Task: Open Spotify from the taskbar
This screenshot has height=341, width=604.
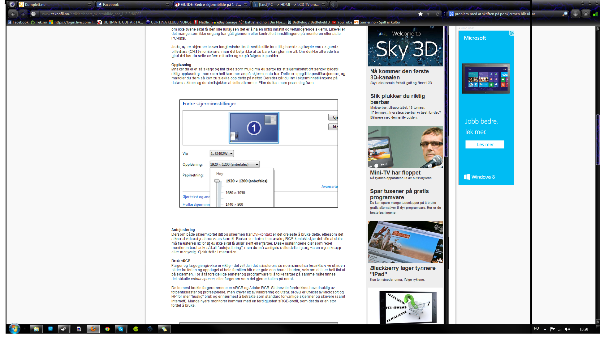Action: pyautogui.click(x=136, y=329)
